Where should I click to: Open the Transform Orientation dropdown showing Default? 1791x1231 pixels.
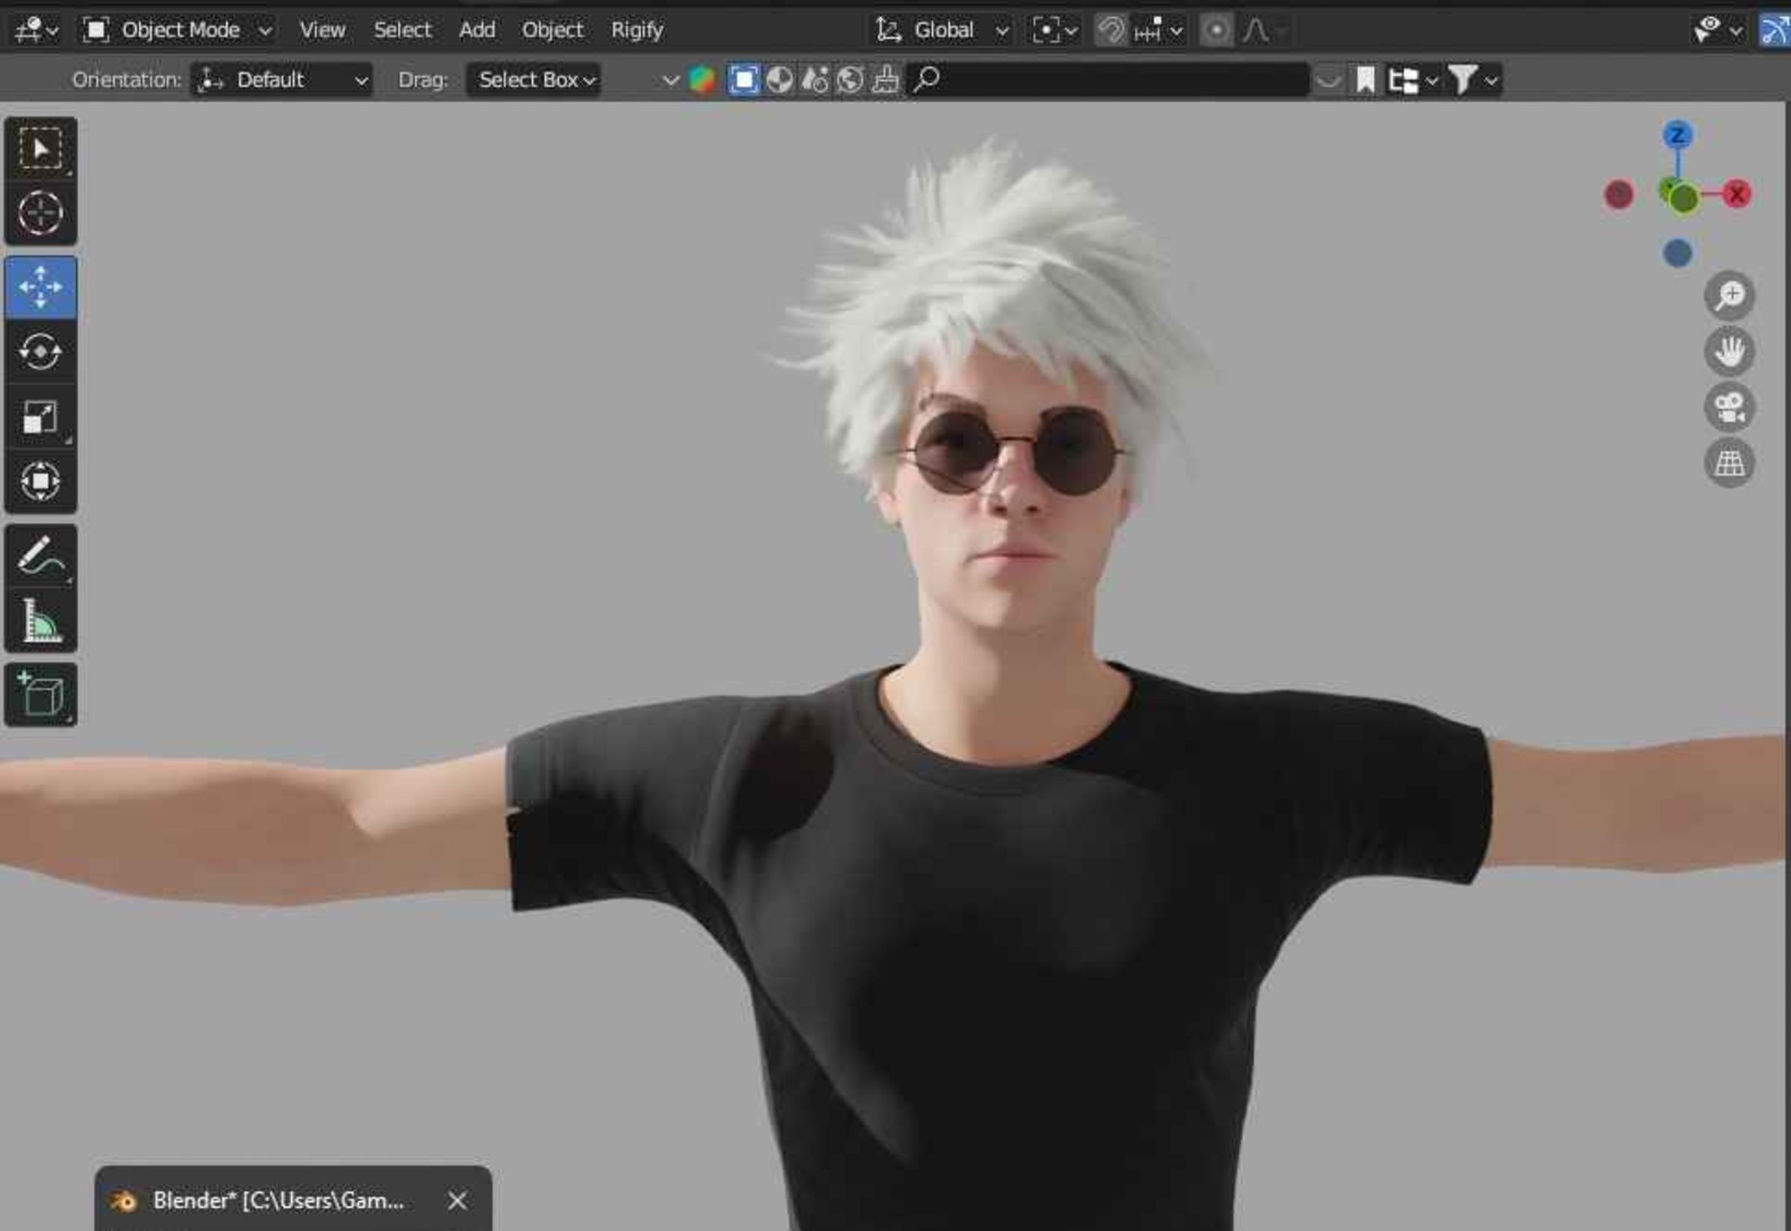tap(281, 79)
